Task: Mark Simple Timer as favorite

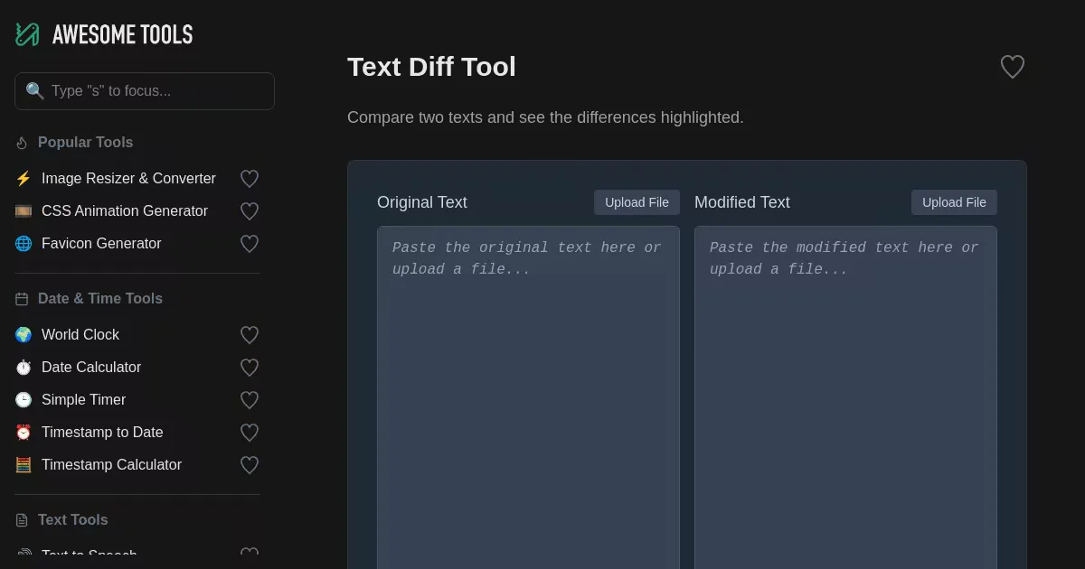Action: tap(250, 400)
